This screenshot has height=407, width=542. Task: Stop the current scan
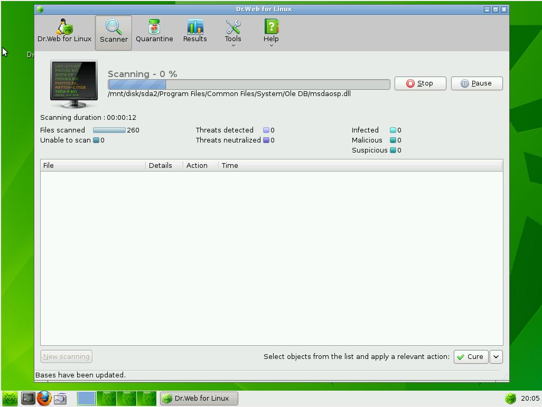420,83
